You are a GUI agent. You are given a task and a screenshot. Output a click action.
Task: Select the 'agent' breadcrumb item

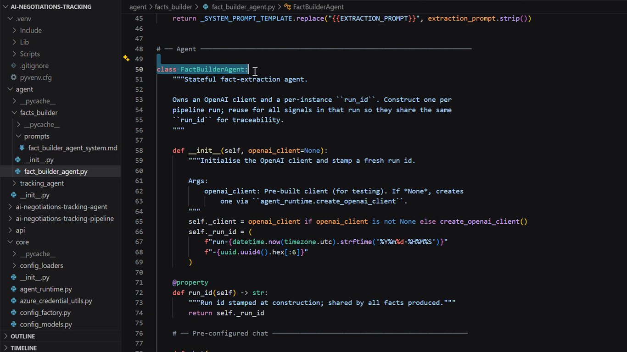point(138,7)
